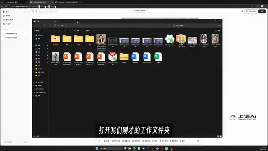Open Task View on the taskbar
Viewport: 268px width, 151px height.
125,148
